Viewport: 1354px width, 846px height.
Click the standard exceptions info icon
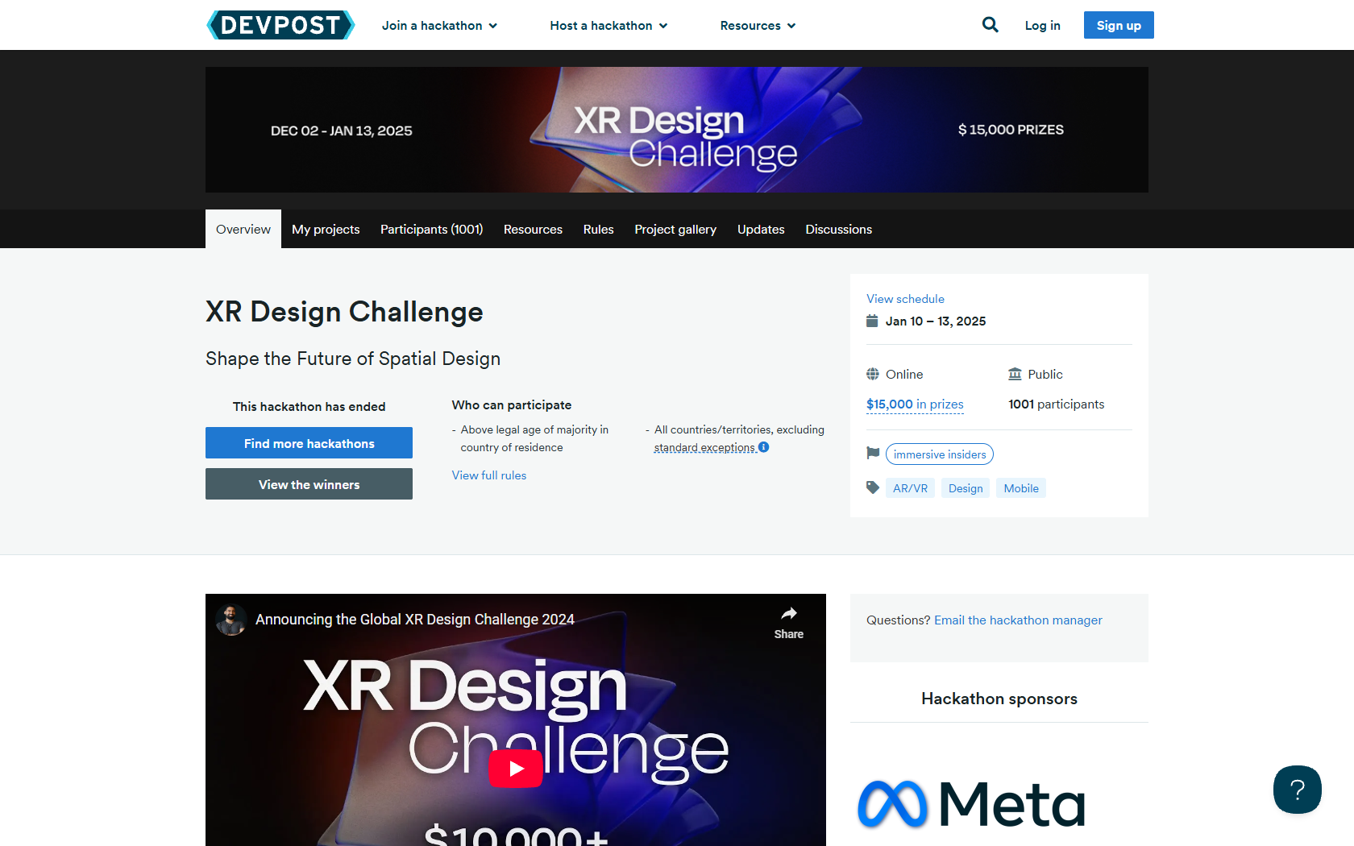tap(763, 447)
